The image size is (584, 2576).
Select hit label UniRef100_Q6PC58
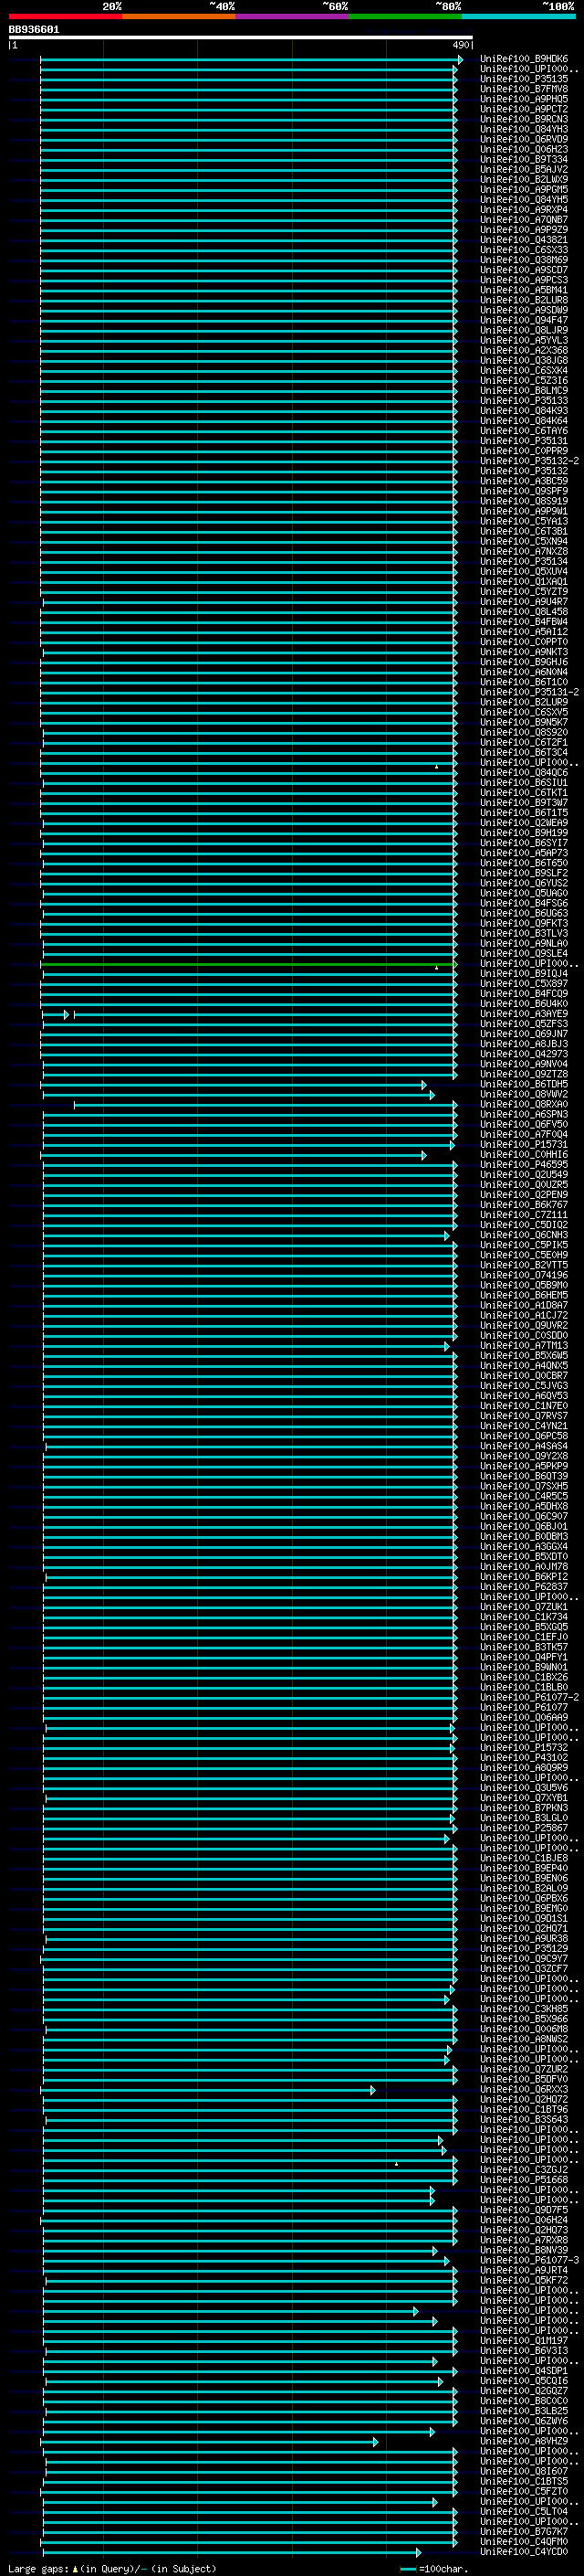coord(524,1436)
